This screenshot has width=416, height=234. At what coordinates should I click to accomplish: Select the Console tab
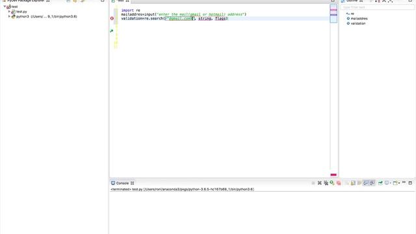122,183
